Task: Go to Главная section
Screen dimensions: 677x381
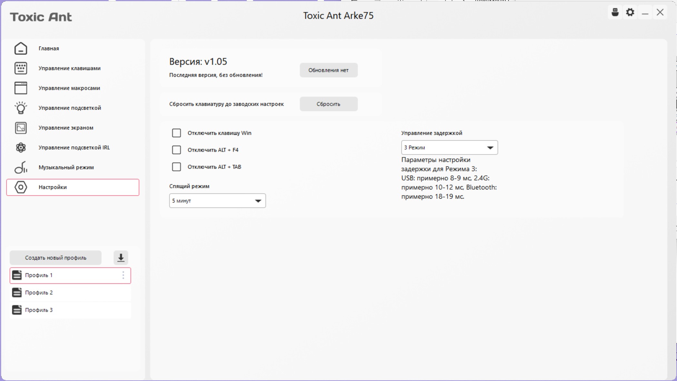Action: click(73, 48)
